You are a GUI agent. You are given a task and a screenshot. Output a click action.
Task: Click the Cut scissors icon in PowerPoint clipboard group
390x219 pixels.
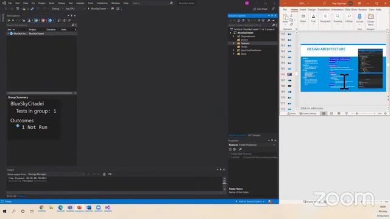coord(291,16)
